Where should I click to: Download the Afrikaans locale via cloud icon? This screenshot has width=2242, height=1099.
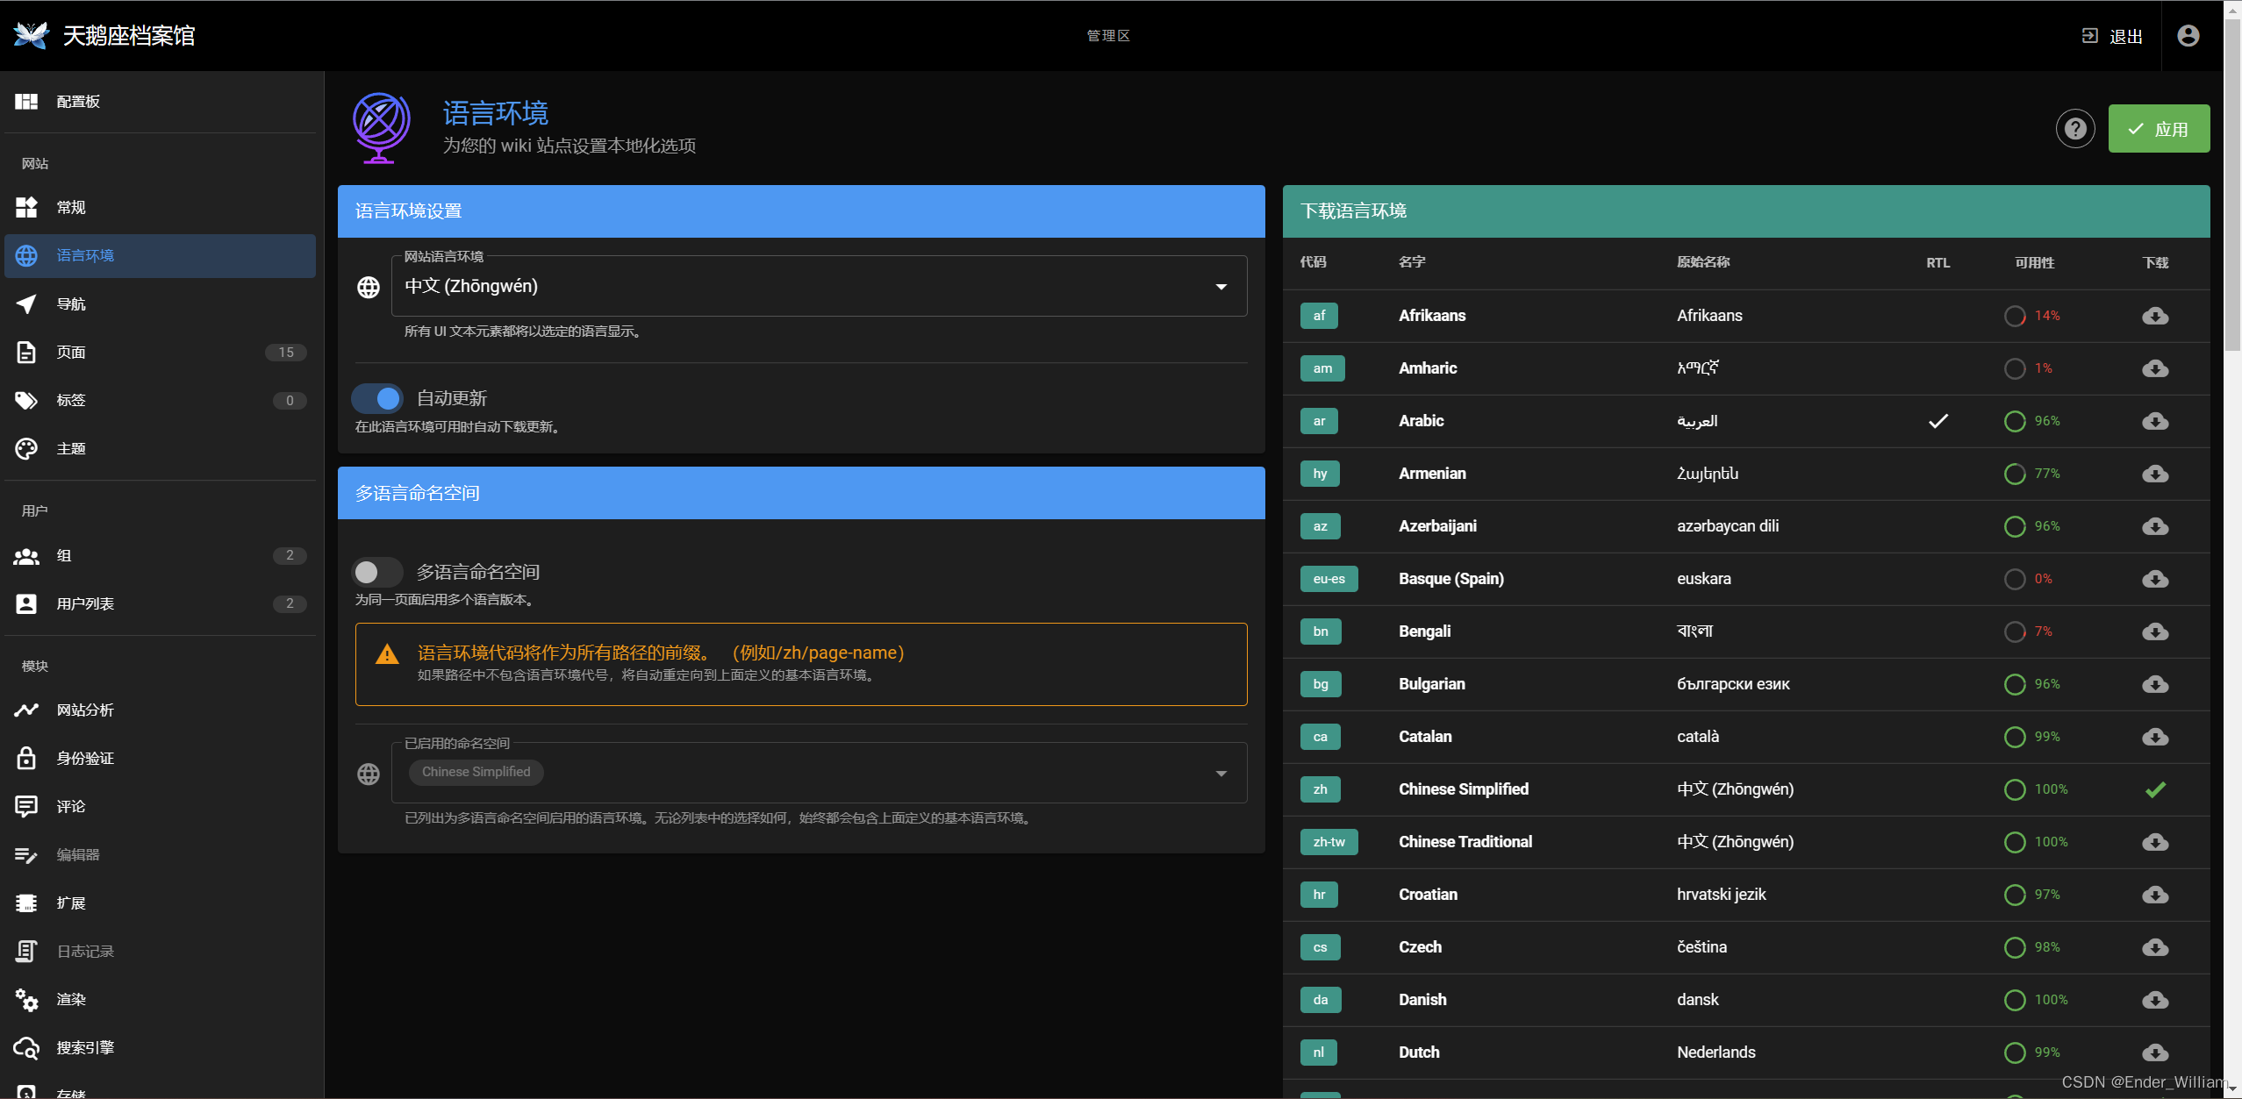(x=2154, y=316)
